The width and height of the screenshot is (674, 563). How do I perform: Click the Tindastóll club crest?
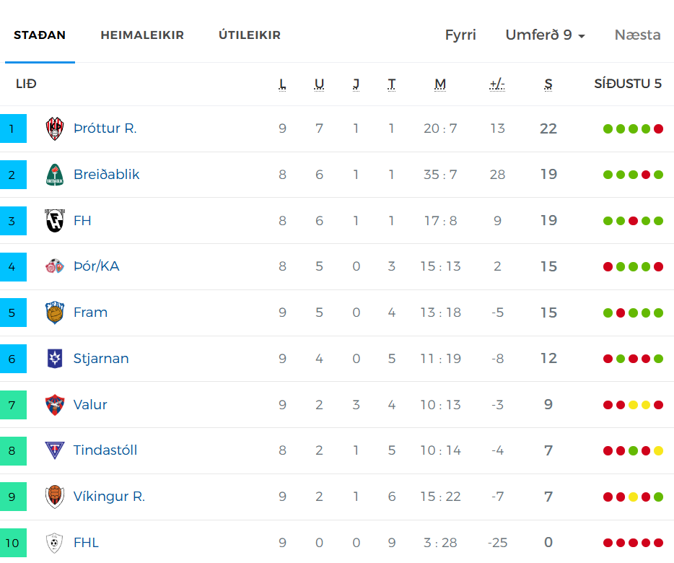click(55, 450)
